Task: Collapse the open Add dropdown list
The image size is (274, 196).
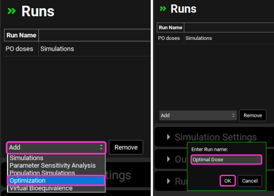Action: 56,147
